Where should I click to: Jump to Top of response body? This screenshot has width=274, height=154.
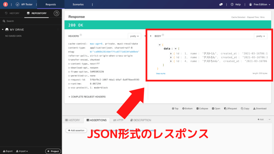click(x=175, y=109)
